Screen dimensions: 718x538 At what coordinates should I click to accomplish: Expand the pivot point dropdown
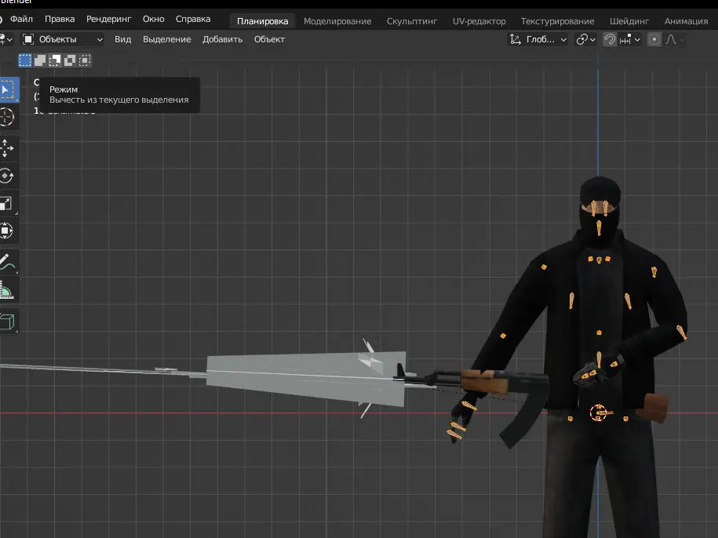585,39
